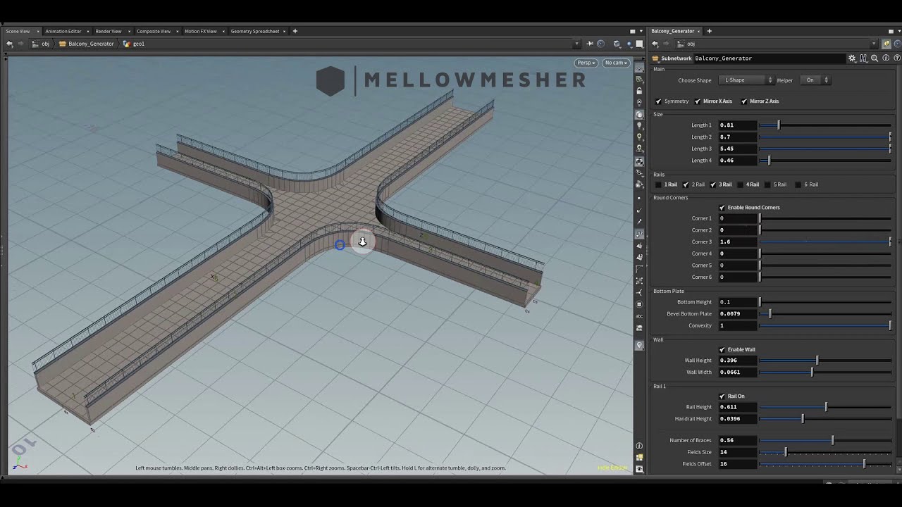Toggle the Symmetry checkbox

[659, 101]
